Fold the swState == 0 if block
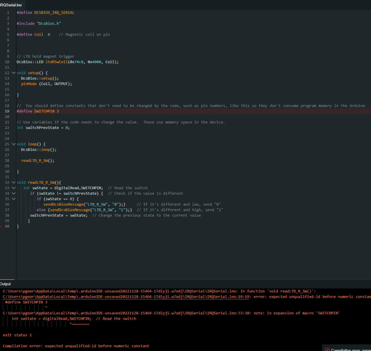 click(14, 199)
